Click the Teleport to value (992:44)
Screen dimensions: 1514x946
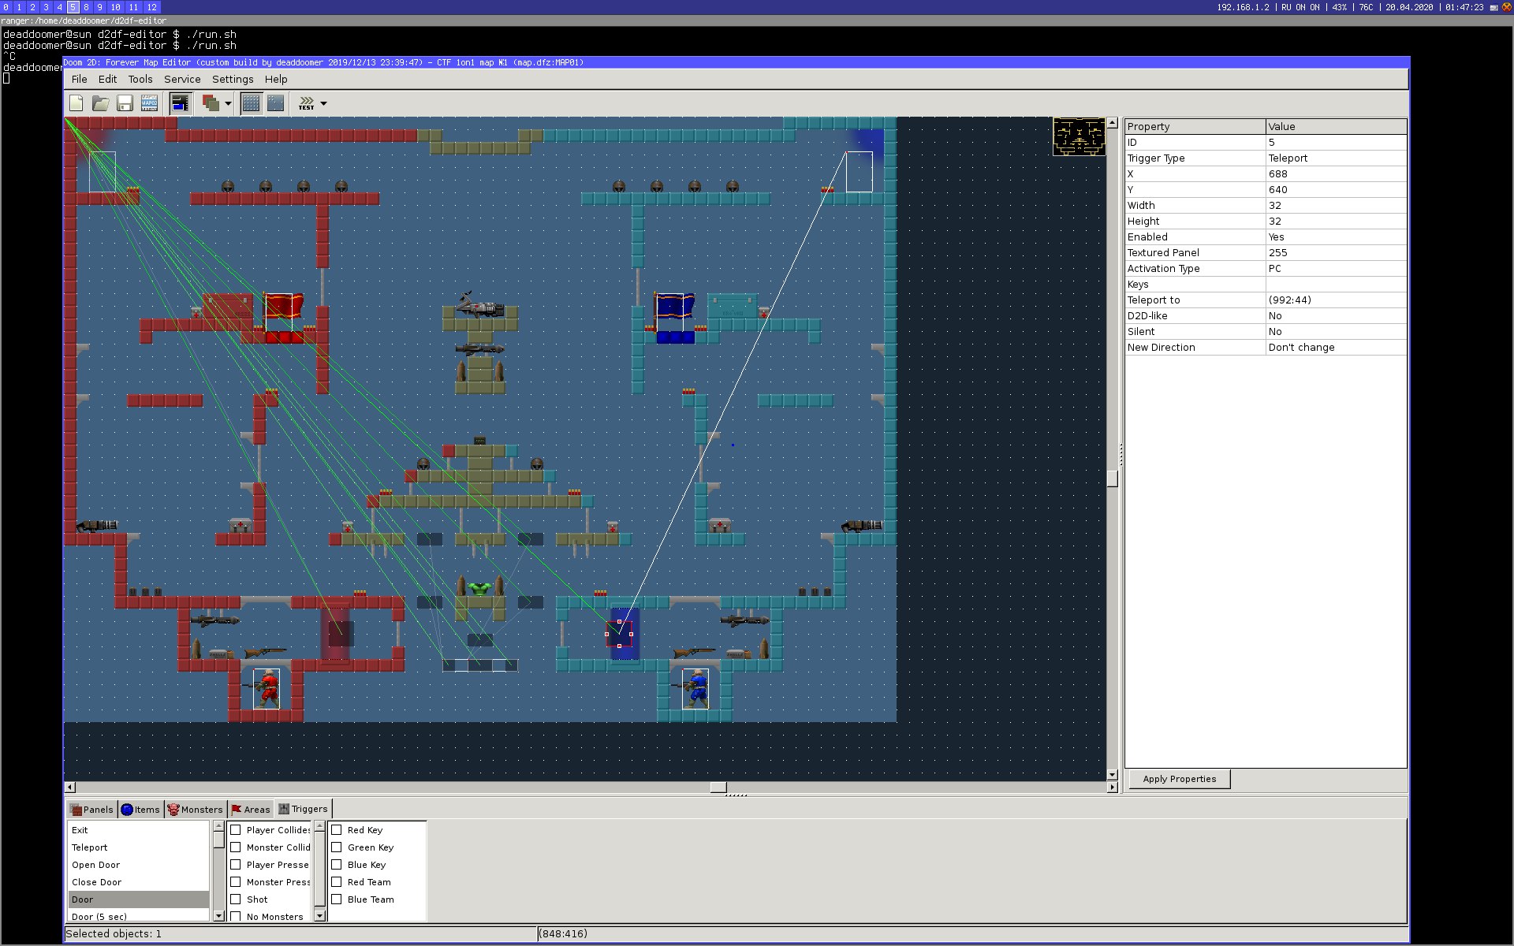click(1336, 300)
